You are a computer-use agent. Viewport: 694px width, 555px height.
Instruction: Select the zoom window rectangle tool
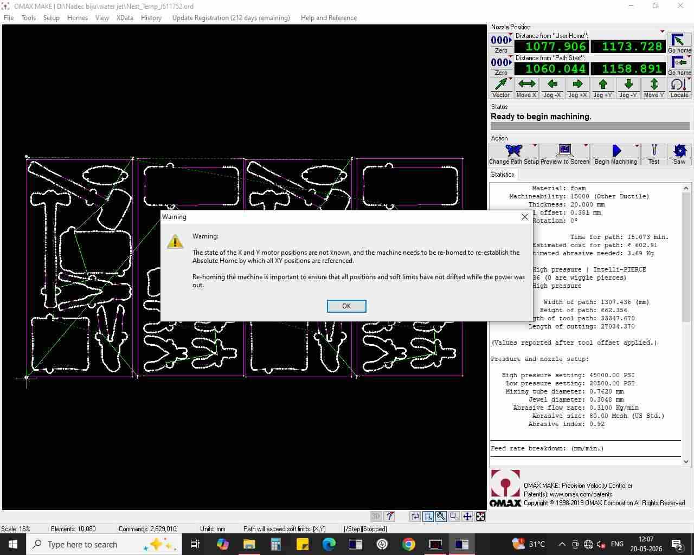click(x=454, y=517)
